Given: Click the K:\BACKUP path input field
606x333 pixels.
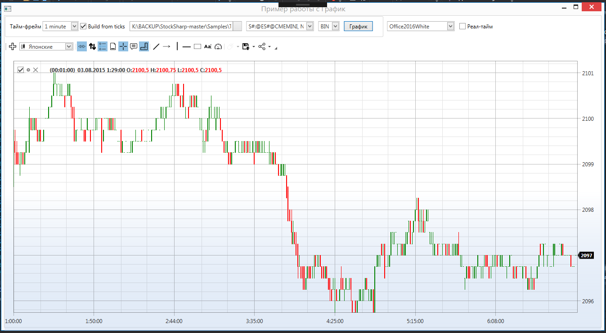Looking at the screenshot, I should point(181,27).
